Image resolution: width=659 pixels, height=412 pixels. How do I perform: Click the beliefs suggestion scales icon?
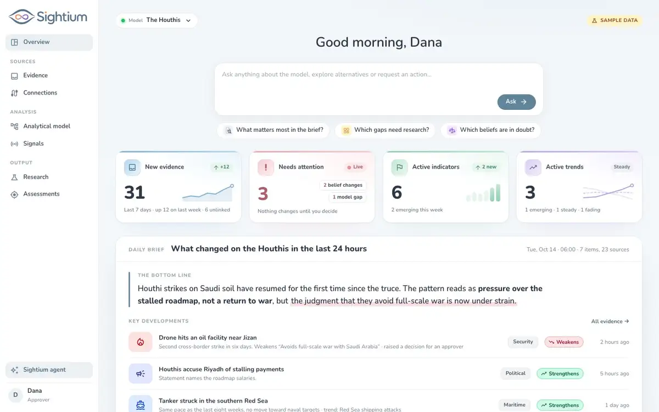pos(452,130)
